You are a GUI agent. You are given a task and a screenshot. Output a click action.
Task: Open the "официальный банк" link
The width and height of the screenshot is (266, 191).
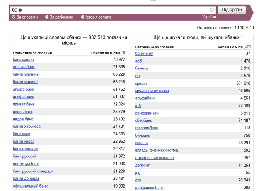pyautogui.click(x=30, y=186)
